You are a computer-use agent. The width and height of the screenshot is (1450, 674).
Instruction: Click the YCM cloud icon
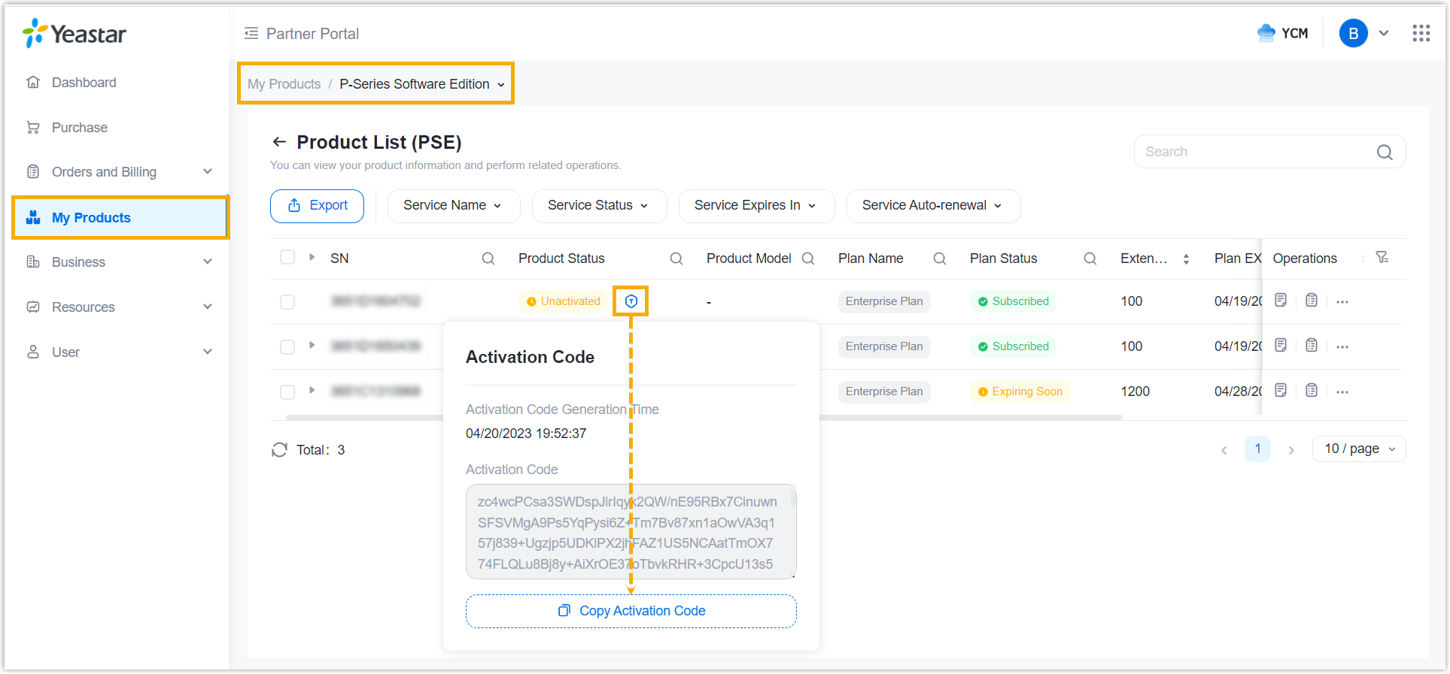pyautogui.click(x=1266, y=33)
